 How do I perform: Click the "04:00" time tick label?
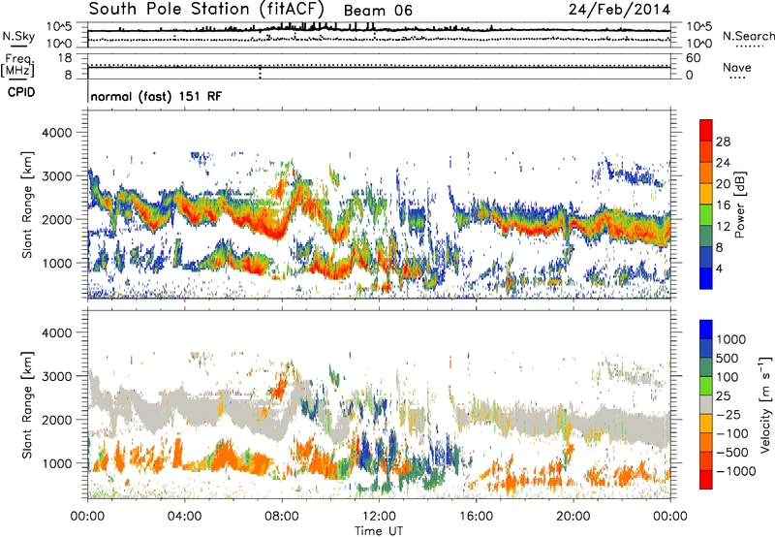pos(184,517)
